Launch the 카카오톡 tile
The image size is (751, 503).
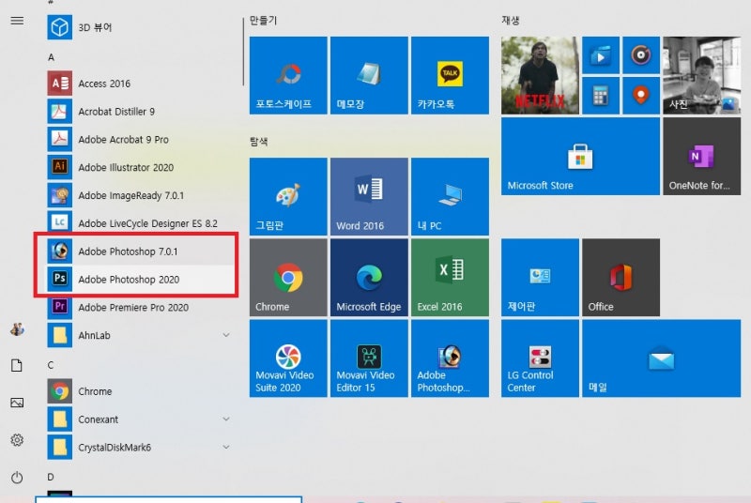coord(450,75)
